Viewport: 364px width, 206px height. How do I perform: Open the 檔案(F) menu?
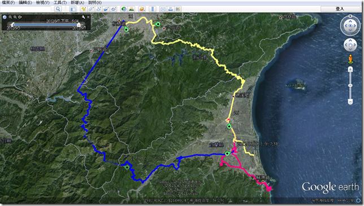coord(8,3)
